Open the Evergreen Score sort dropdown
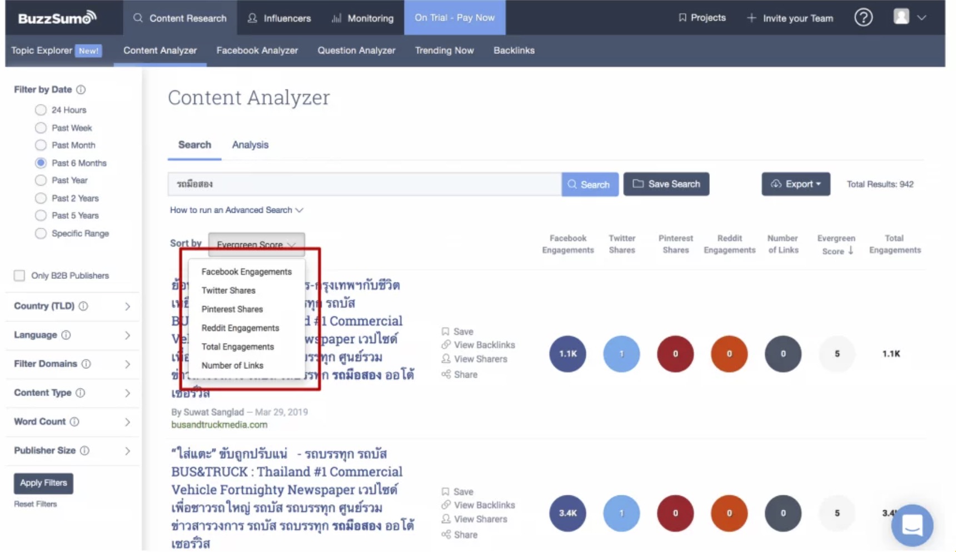Image resolution: width=956 pixels, height=552 pixels. pyautogui.click(x=256, y=244)
